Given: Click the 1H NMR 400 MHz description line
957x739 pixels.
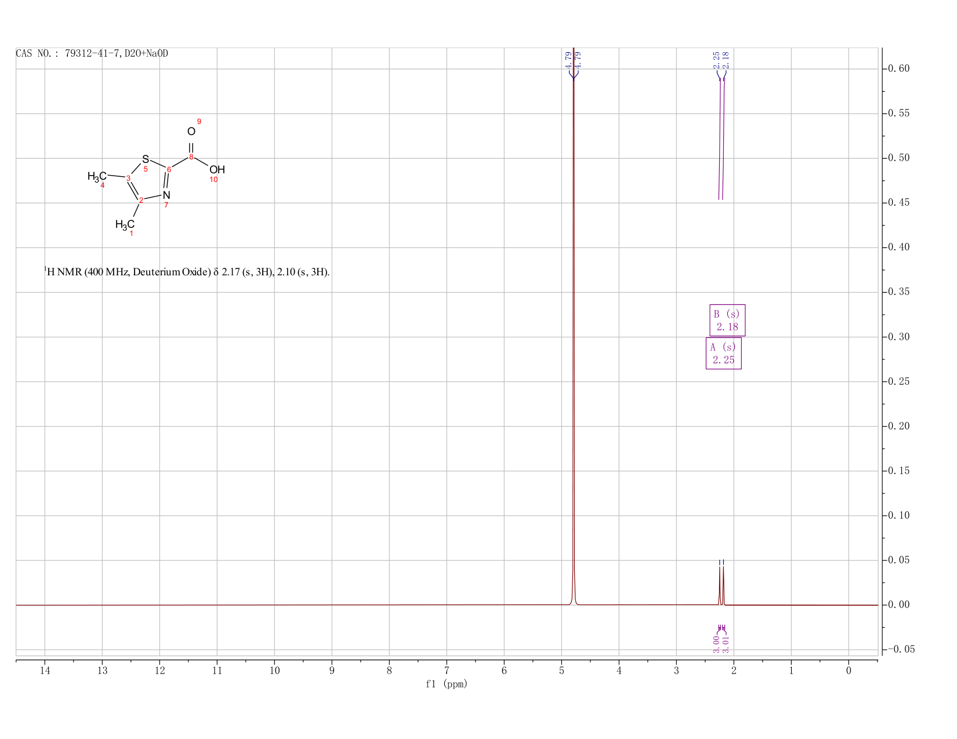Looking at the screenshot, I should pos(187,271).
